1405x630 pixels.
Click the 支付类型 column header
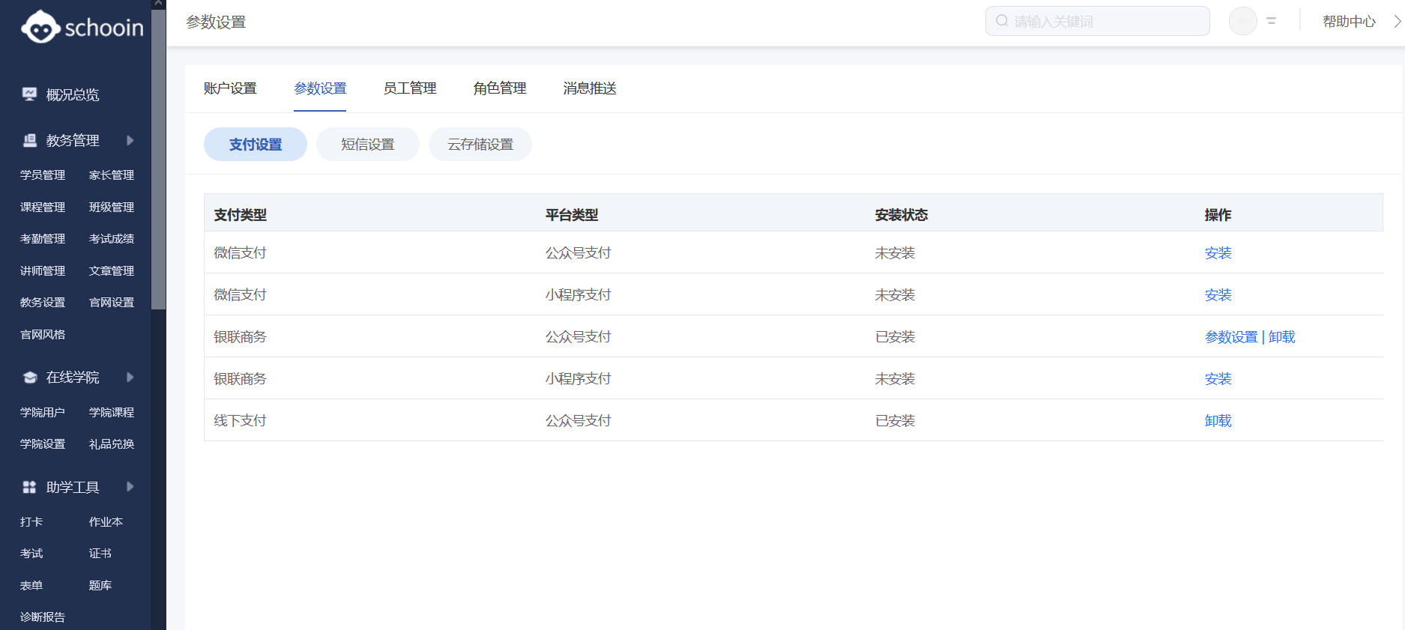coord(240,215)
